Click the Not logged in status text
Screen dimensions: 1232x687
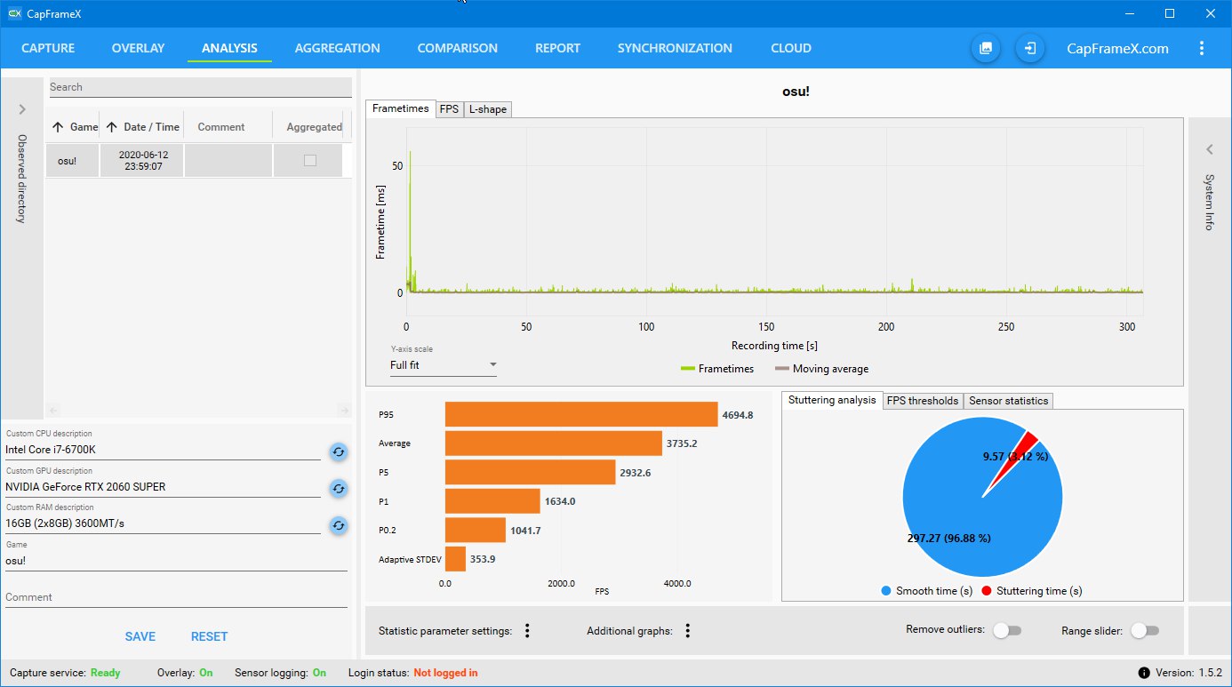tap(445, 673)
